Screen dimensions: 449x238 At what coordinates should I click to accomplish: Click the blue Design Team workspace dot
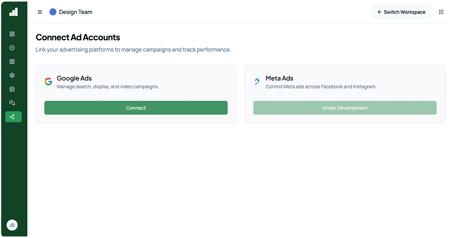[x=53, y=12]
